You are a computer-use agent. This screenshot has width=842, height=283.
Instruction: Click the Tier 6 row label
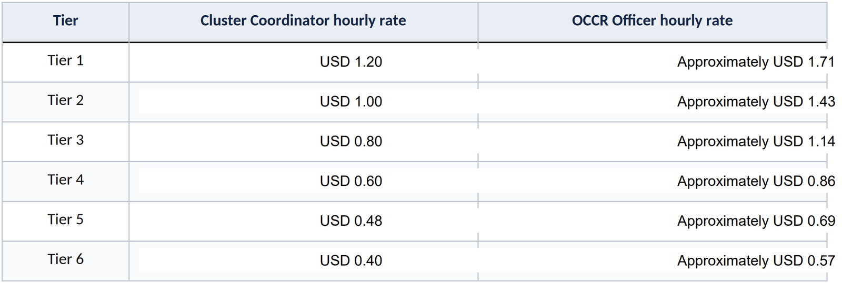pyautogui.click(x=66, y=260)
